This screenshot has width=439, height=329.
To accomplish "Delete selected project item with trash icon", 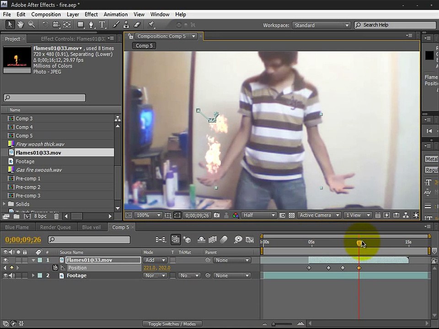I will coord(56,216).
